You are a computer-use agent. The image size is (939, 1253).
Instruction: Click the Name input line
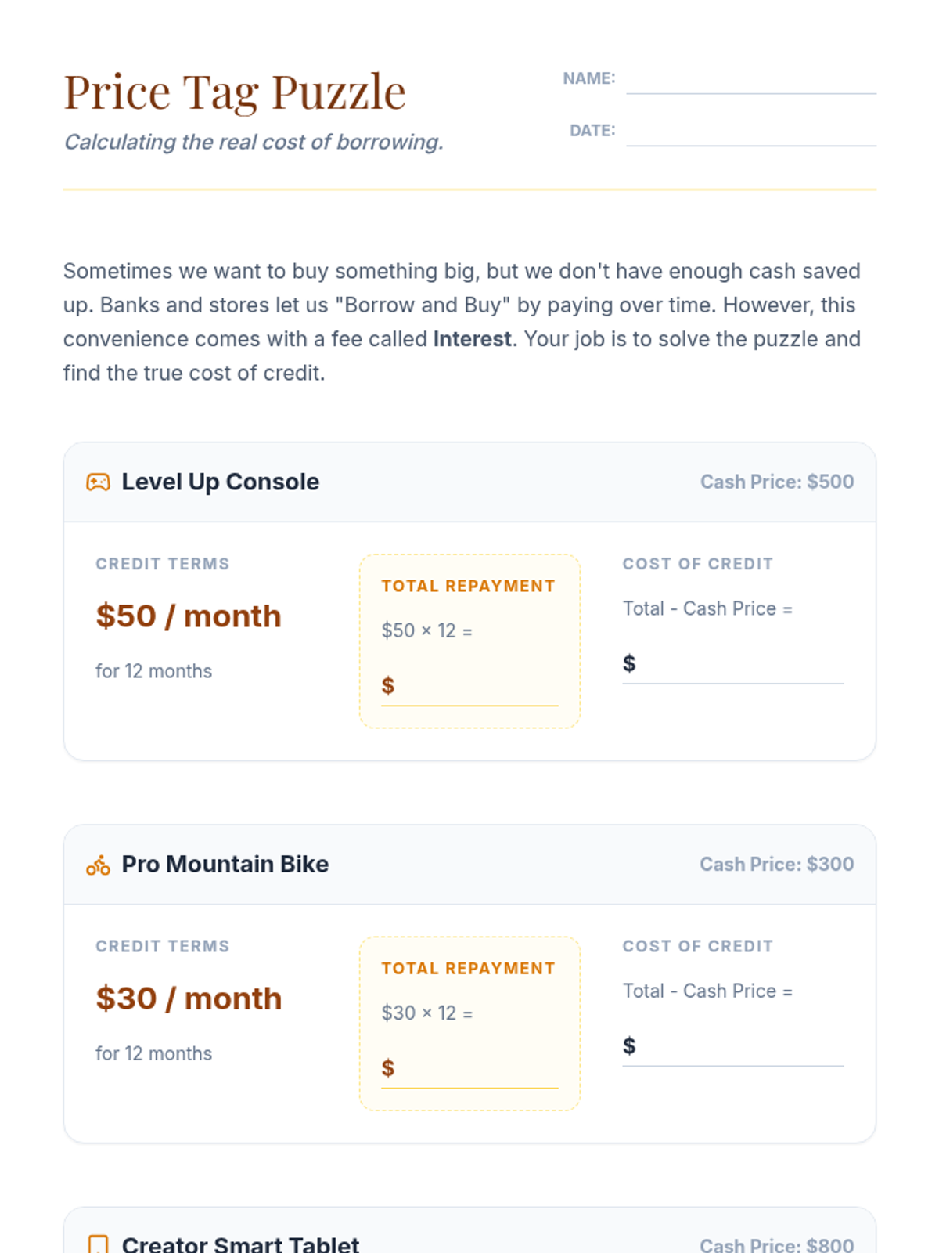click(x=750, y=81)
